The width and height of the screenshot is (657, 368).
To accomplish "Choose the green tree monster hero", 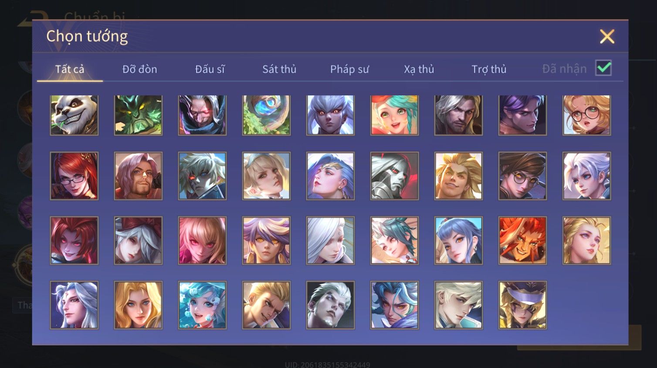I will click(138, 115).
